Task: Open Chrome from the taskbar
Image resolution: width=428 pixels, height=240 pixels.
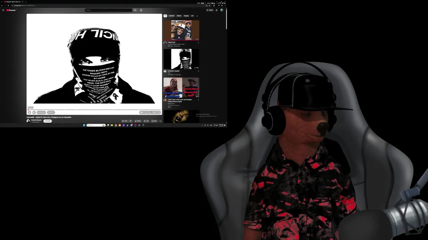Action: click(116, 125)
